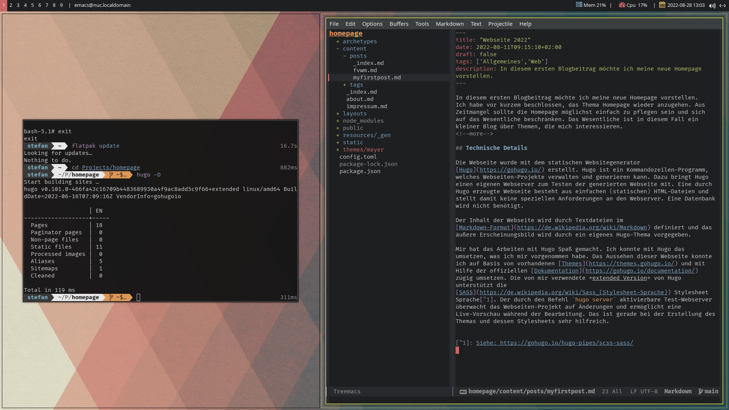
Task: Expand the public folder in Treemacs
Action: pyautogui.click(x=338, y=128)
